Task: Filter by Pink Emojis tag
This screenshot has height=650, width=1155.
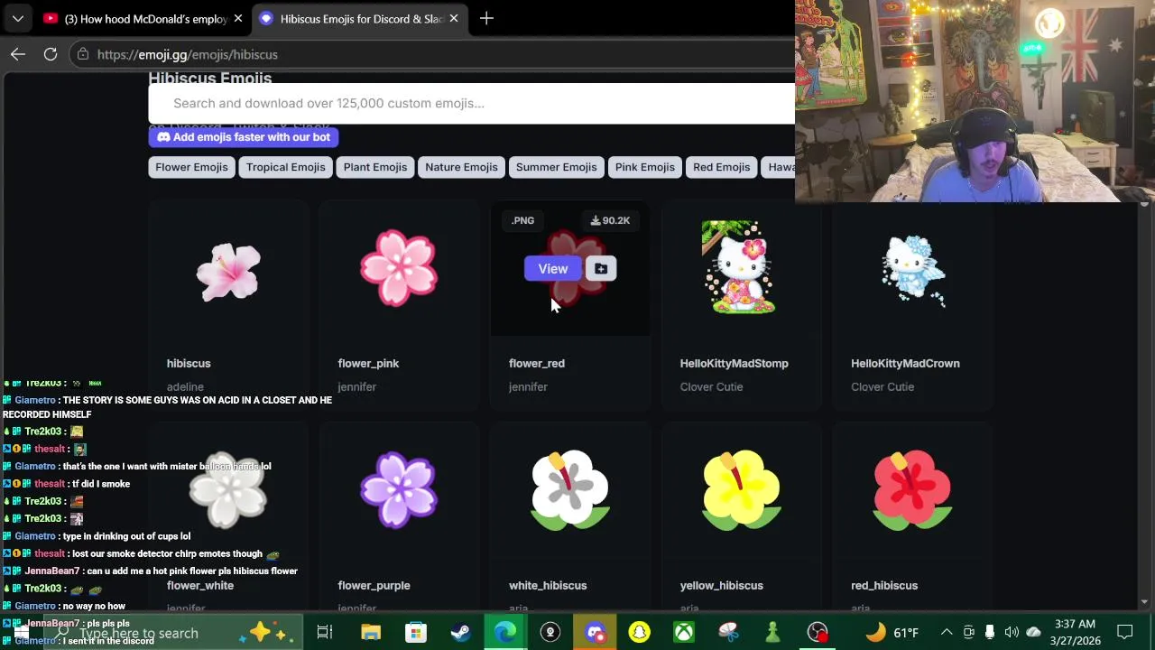Action: [645, 167]
